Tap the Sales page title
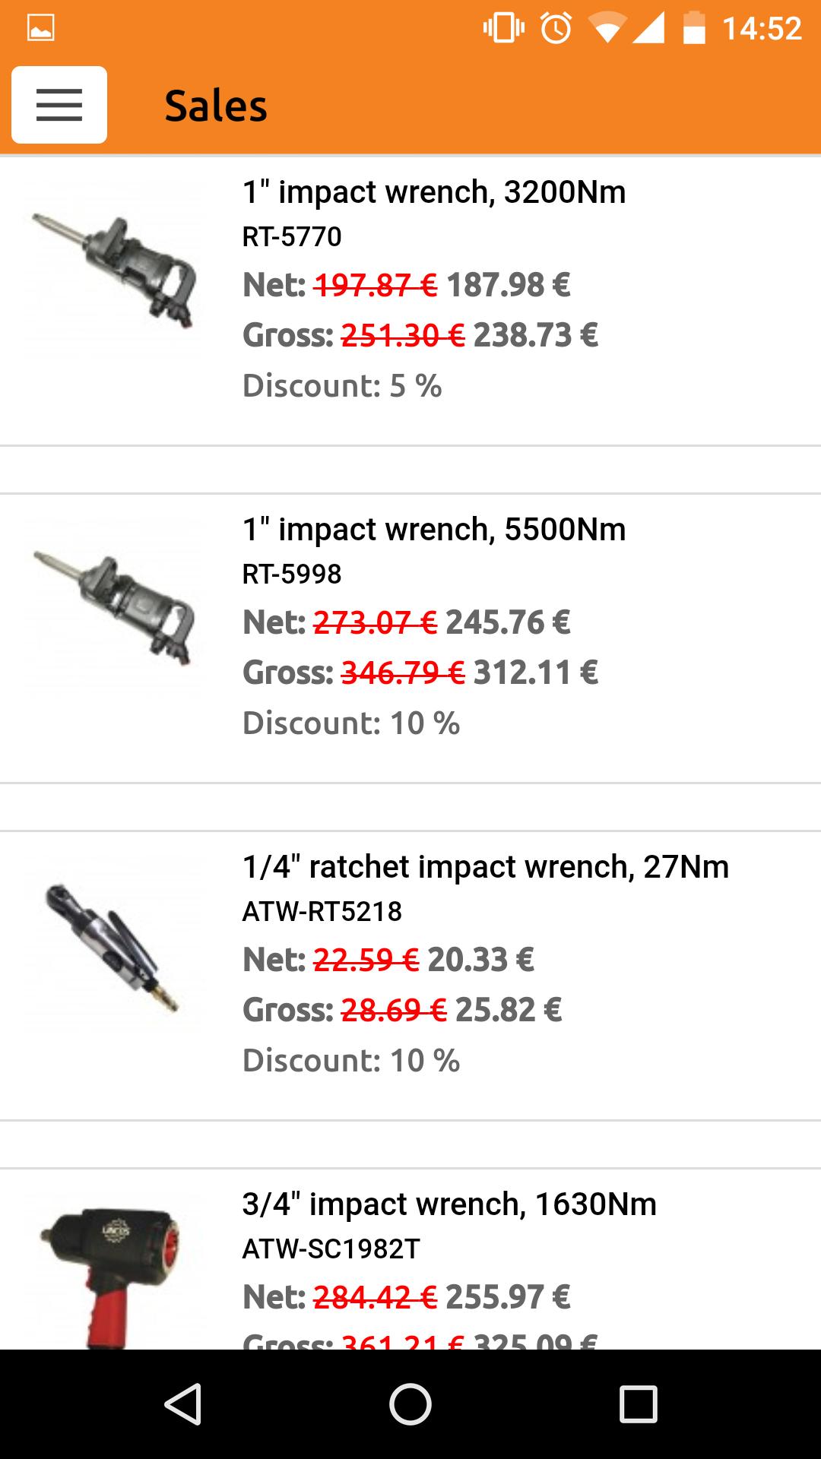Image resolution: width=821 pixels, height=1459 pixels. tap(216, 106)
